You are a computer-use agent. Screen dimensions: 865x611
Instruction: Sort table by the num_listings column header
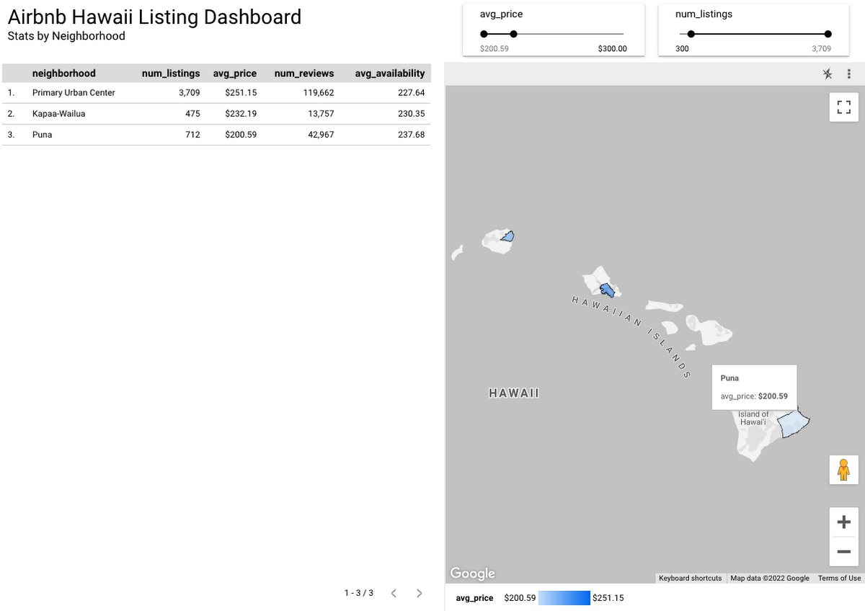point(171,73)
